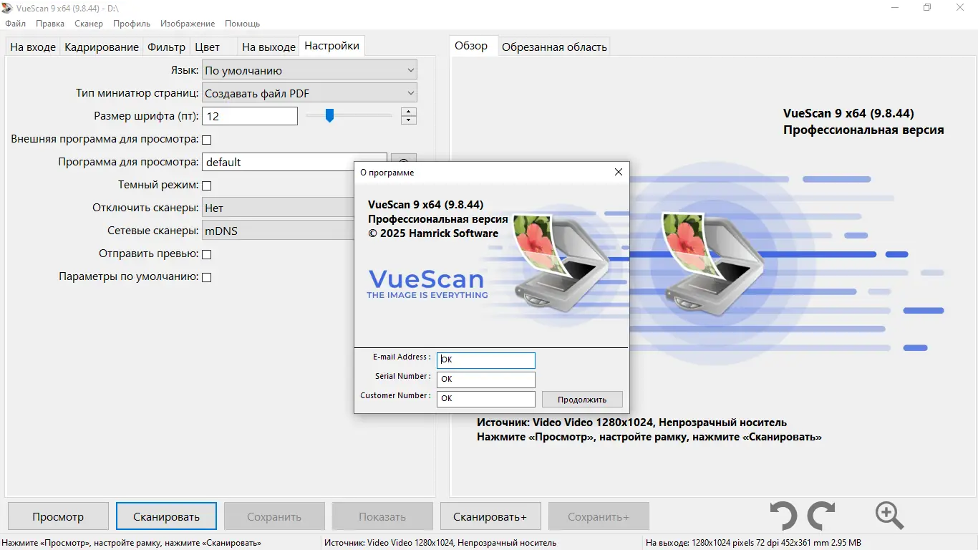Open the «Отключить сканеры» dropdown showing Нет
This screenshot has width=978, height=550.
point(278,208)
